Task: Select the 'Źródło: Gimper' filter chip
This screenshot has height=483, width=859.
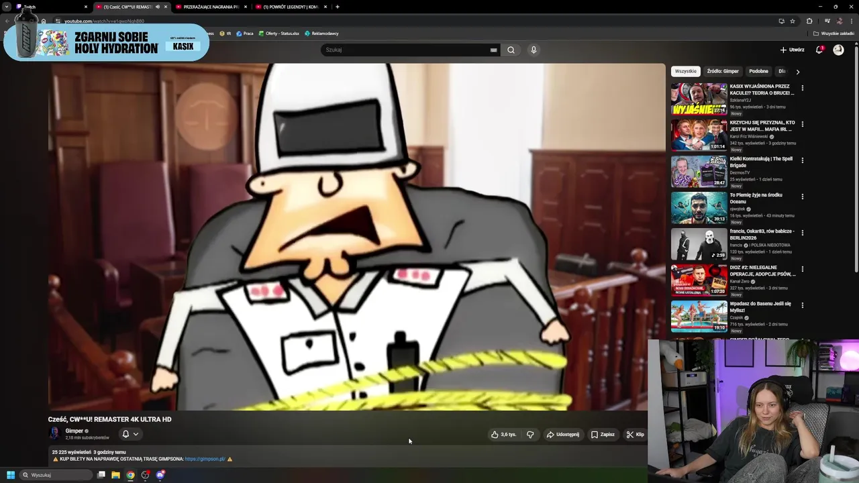Action: click(723, 71)
